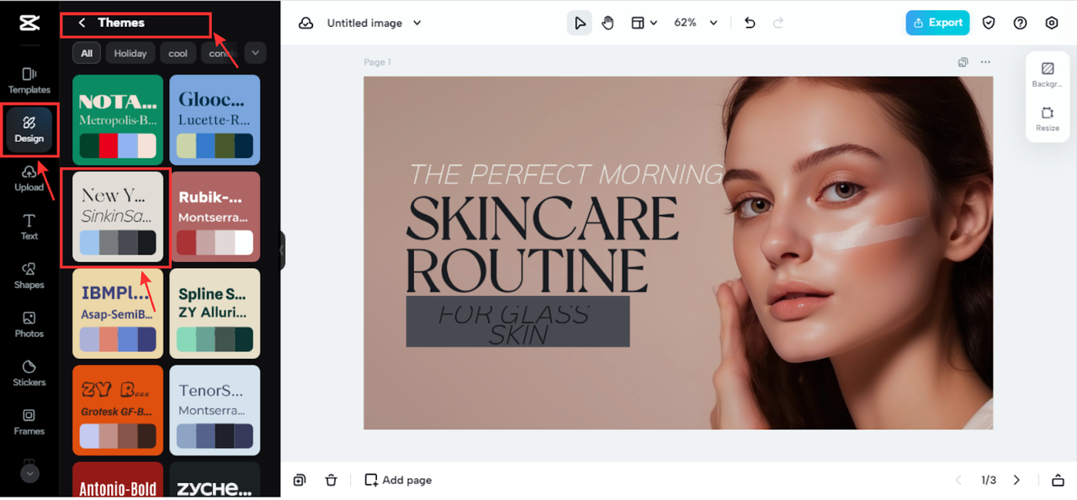Apply the ZYCHE black theme
Image resolution: width=1077 pixels, height=500 pixels.
coord(215,479)
